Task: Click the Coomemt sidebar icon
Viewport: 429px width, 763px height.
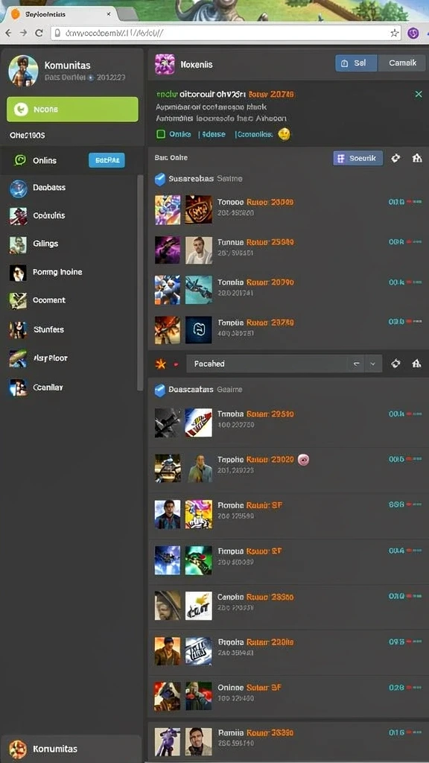Action: [x=18, y=301]
